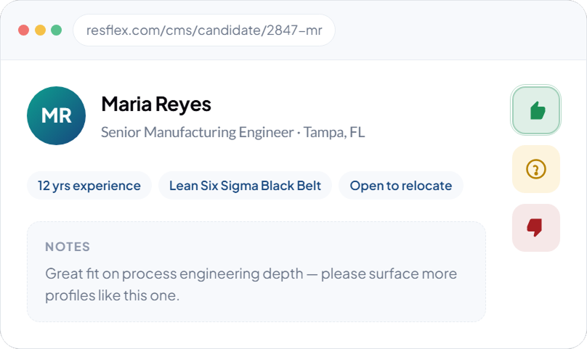The width and height of the screenshot is (587, 349).
Task: Focus the resflex.com URL address bar
Action: click(204, 30)
